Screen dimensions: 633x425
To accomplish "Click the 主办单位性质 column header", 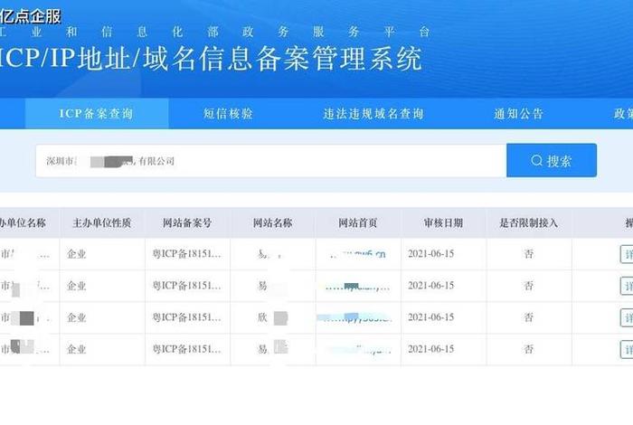I will click(x=101, y=222).
